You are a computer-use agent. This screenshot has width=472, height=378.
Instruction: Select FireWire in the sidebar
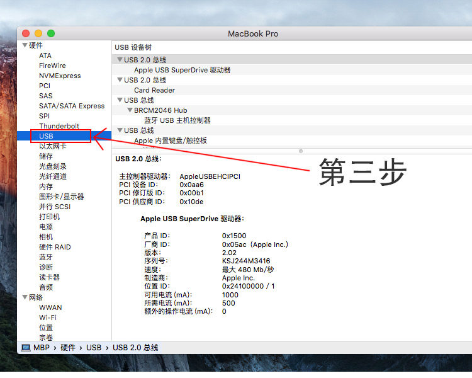(52, 66)
